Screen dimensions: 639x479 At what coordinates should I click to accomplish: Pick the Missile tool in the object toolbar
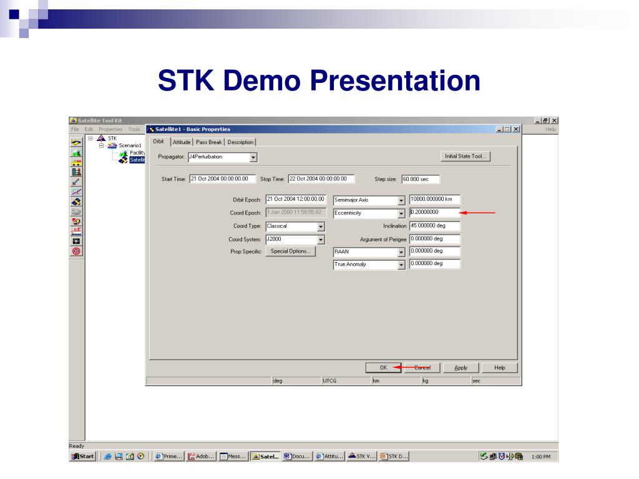76,182
